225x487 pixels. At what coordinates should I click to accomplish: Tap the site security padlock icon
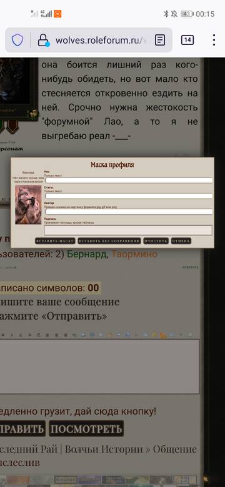click(x=43, y=40)
